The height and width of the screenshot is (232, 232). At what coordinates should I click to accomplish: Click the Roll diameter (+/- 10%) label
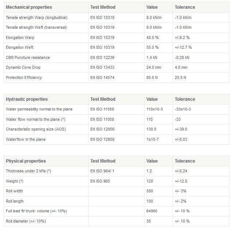[26, 221]
